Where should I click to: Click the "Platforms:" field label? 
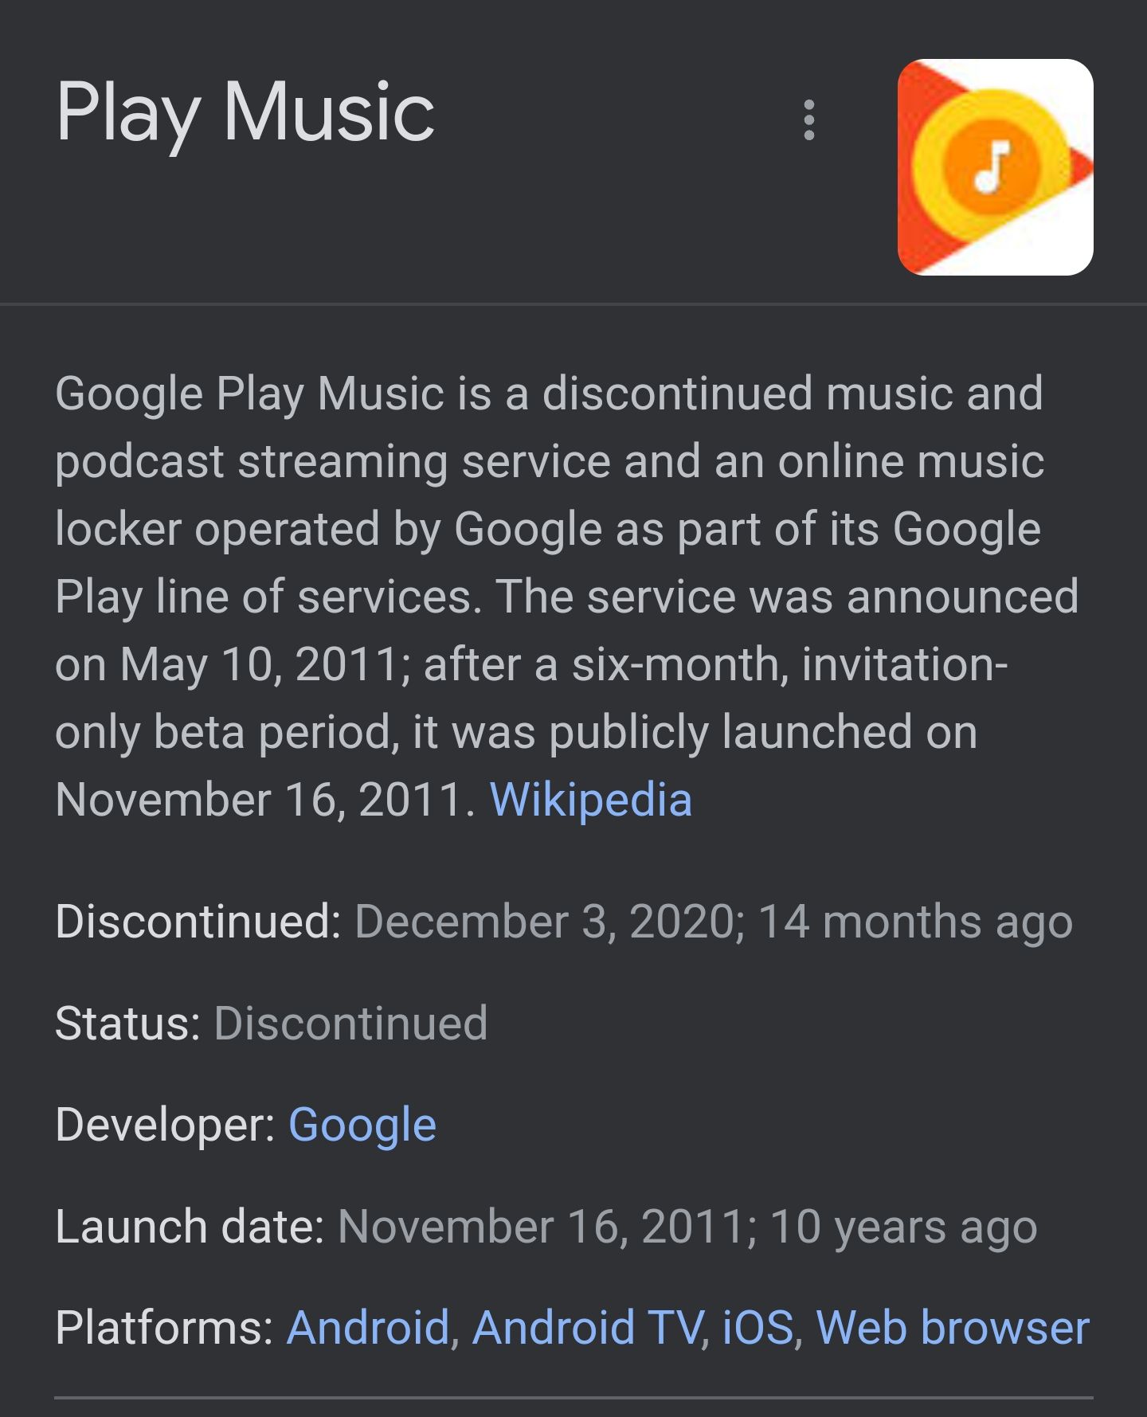164,1328
